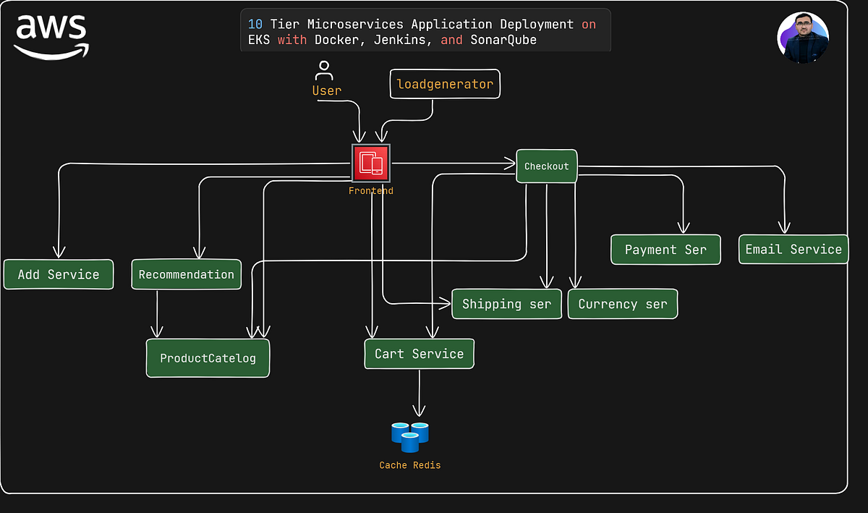
Task: Click the profile avatar in the corner
Action: click(x=803, y=37)
